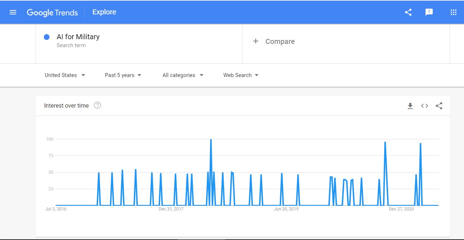Click the plus icon beside Compare
This screenshot has width=464, height=240.
pos(256,41)
